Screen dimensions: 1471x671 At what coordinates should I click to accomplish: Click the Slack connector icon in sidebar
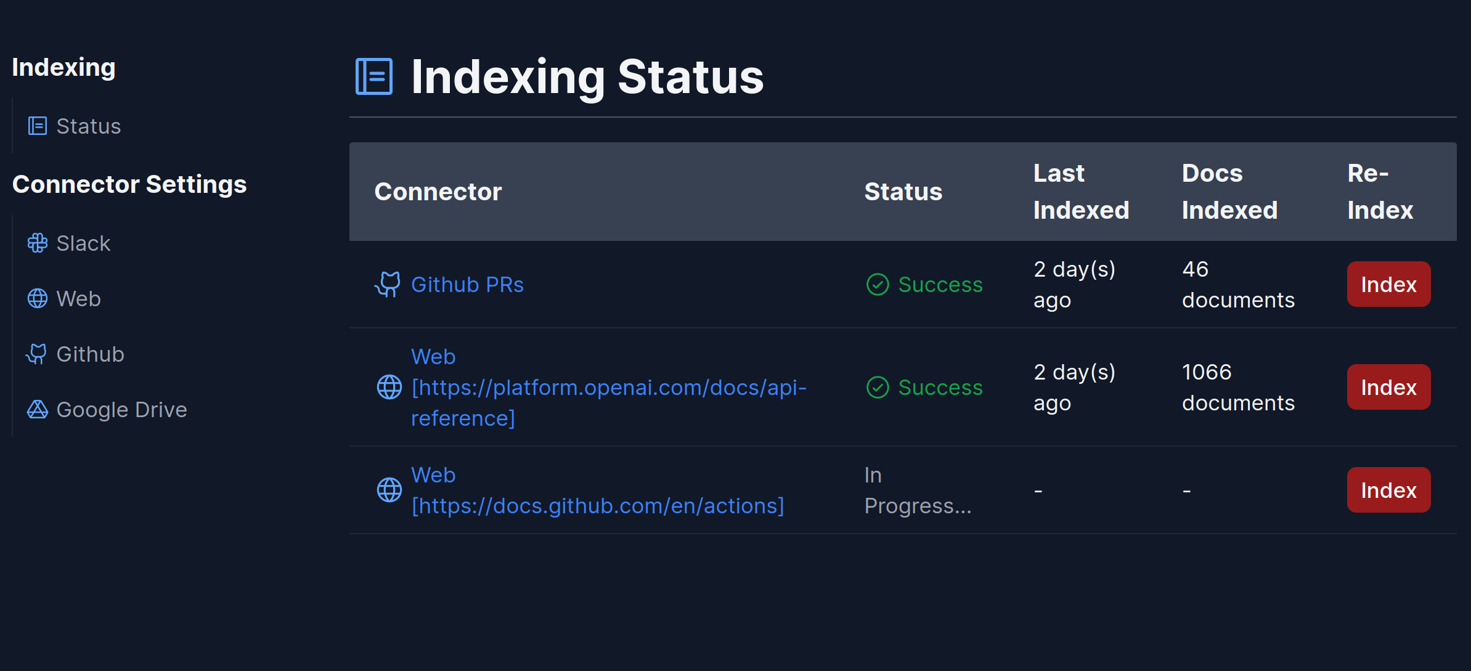37,243
